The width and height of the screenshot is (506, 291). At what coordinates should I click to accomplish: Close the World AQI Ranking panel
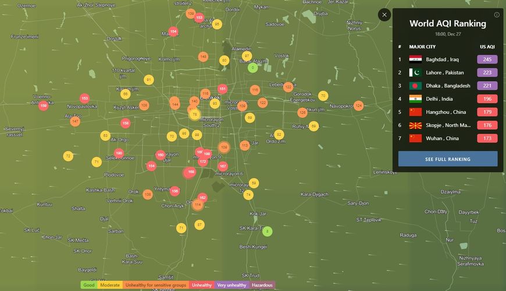[384, 15]
